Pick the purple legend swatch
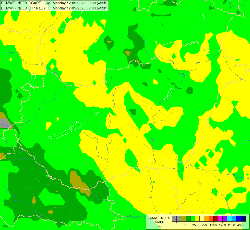The image size is (250, 230). [225, 218]
